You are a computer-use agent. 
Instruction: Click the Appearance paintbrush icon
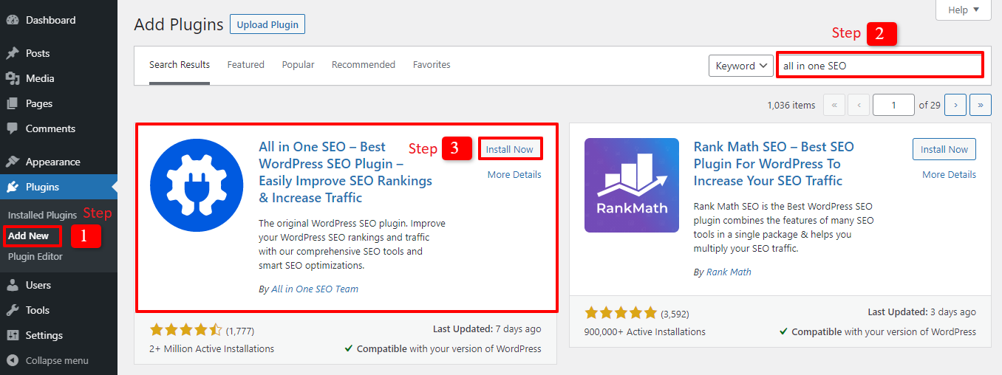click(13, 162)
